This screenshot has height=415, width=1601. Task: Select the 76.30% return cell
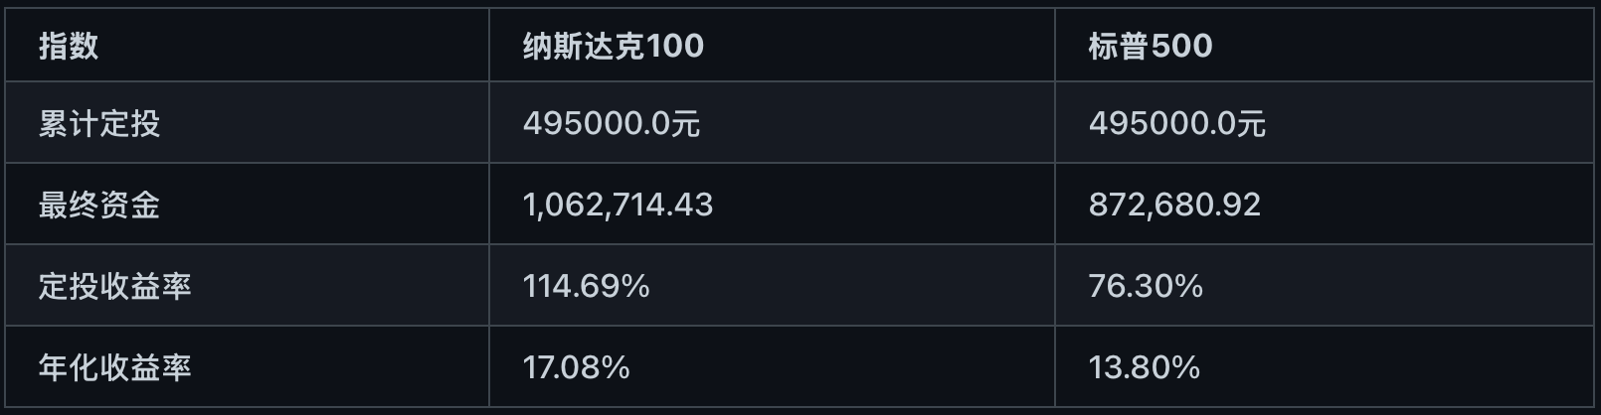(1146, 287)
